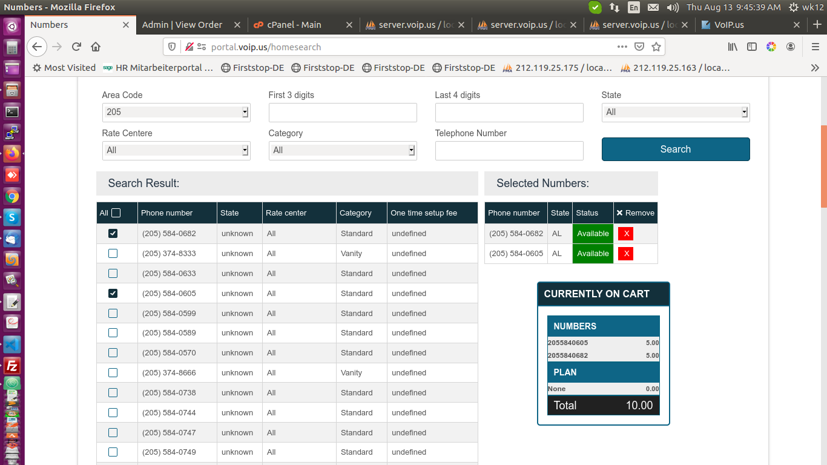This screenshot has height=465, width=827.
Task: Uncheck the (205) 584-0682 checkbox
Action: click(113, 233)
